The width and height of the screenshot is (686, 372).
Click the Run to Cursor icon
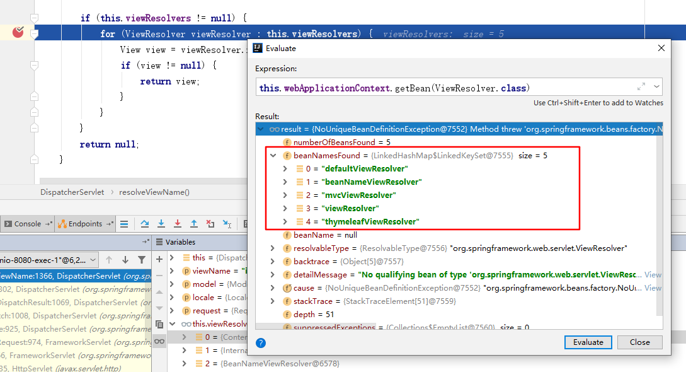point(227,224)
